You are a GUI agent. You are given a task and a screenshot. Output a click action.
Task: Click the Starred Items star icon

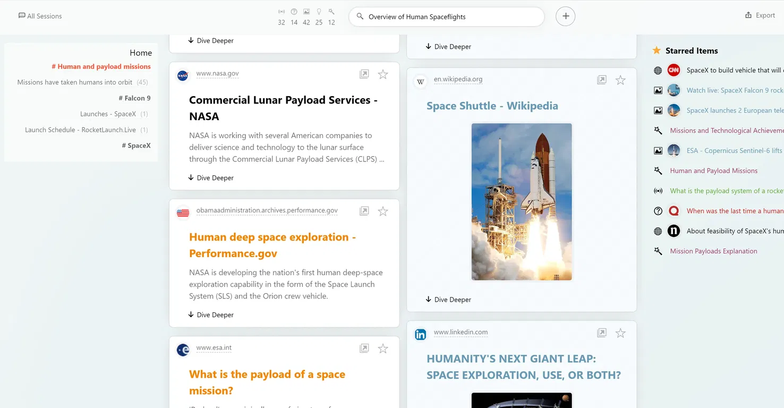tap(657, 50)
